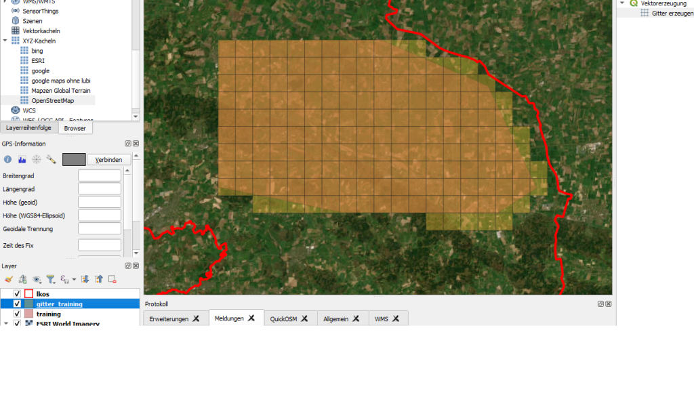Uncheck the lkos layer visibility checkbox
The image size is (694, 418).
tap(17, 293)
